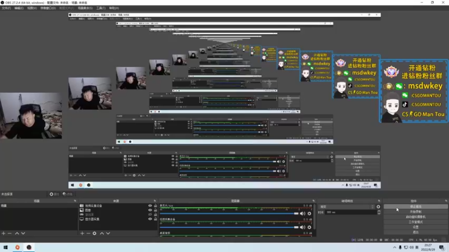Open the 工具(T) menu
Viewport: 449px width, 252px height.
coord(101,8)
